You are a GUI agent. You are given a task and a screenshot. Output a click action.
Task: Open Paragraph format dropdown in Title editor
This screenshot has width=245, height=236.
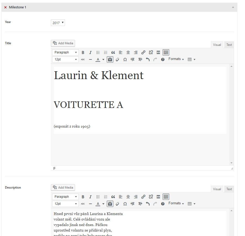click(65, 52)
